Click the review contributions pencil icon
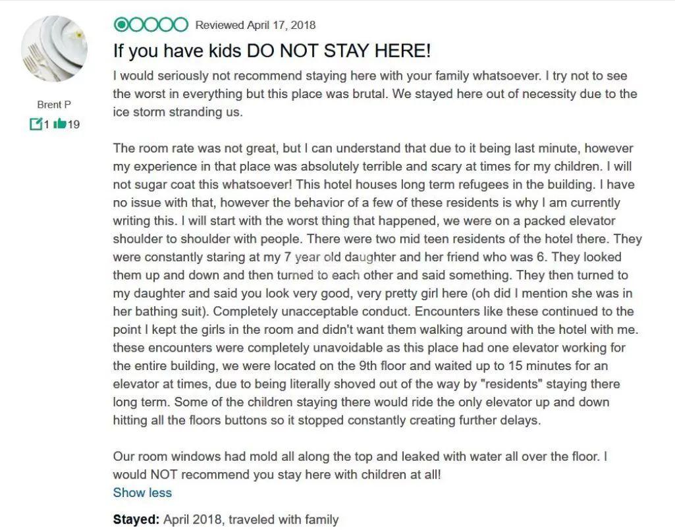Image resolution: width=675 pixels, height=530 pixels. click(x=36, y=124)
